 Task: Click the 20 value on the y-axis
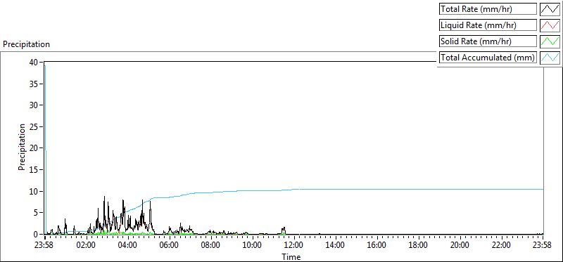[33, 148]
